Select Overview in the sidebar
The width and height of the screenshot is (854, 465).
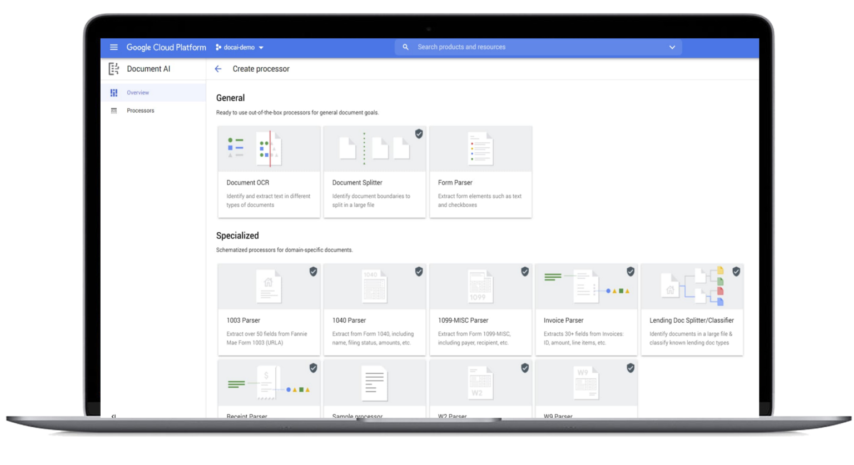tap(153, 93)
